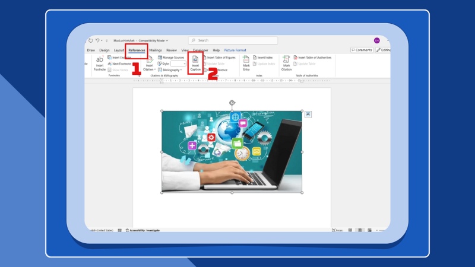Open the Comments pane button
475x267 pixels.
tap(362, 50)
